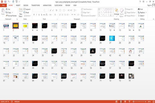Image resolution: width=155 pixels, height=103 pixels.
Task: Click the Save icon in quick access toolbar
Action: click(5, 2)
